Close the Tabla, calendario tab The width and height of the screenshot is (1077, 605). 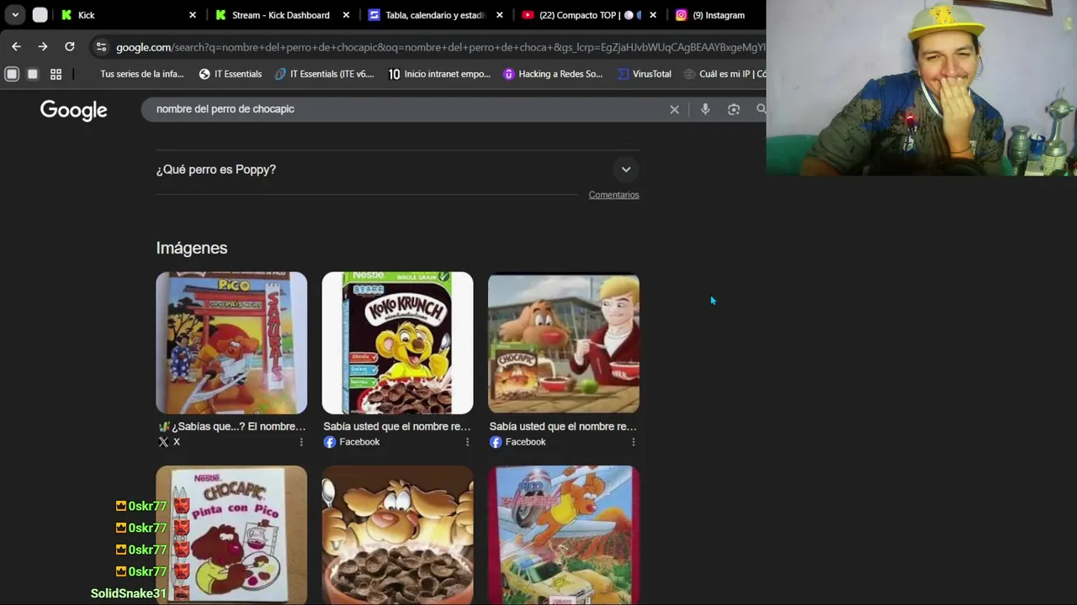[x=499, y=15]
